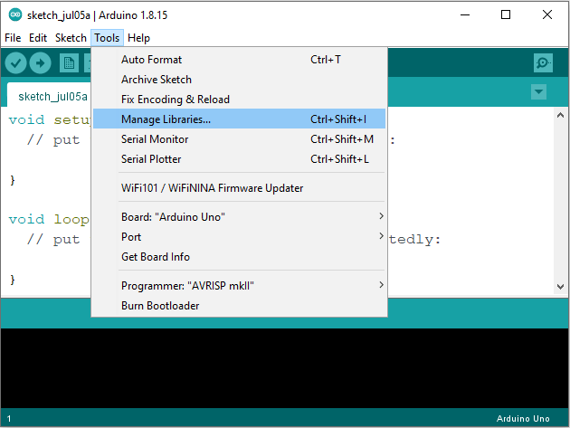Viewport: 570px width, 428px height.
Task: Click the Arduino logo in title bar
Action: pyautogui.click(x=15, y=14)
